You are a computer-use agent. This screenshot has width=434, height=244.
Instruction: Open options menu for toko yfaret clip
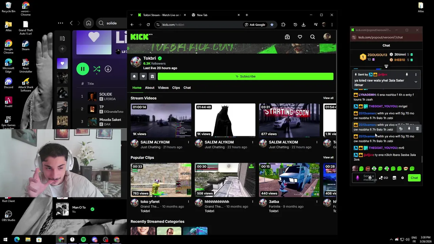[189, 202]
